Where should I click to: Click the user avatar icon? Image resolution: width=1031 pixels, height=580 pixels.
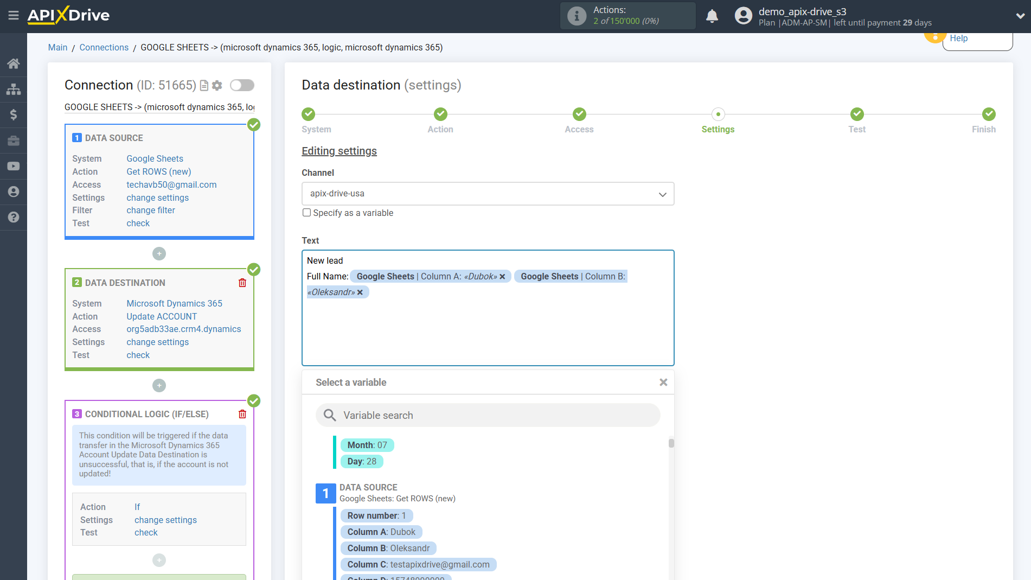pyautogui.click(x=743, y=16)
